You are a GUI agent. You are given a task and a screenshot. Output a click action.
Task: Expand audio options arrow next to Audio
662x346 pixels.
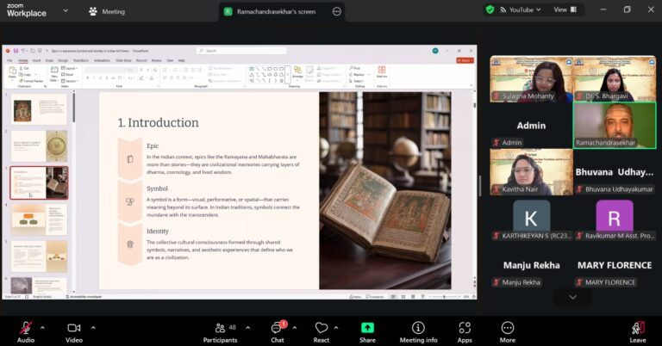tap(45, 327)
